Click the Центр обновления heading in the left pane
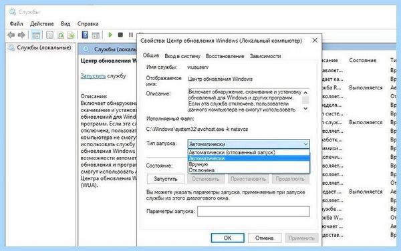Image resolution: width=401 pixels, height=251 pixels. tap(109, 61)
